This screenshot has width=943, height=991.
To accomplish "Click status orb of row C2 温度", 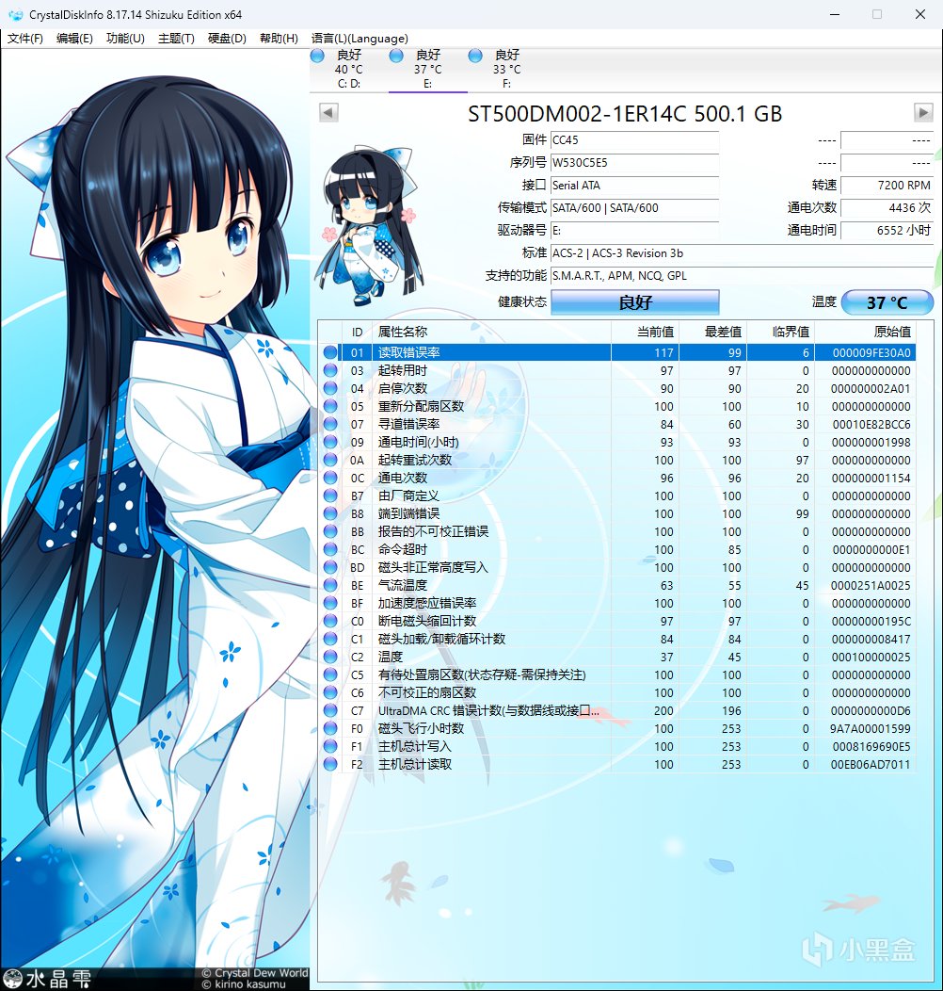I will click(x=330, y=657).
